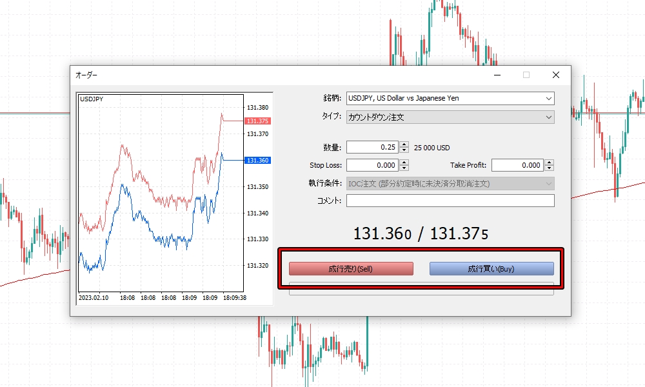Click the 成行売り (Sell) button
The image size is (645, 387).
pos(351,269)
